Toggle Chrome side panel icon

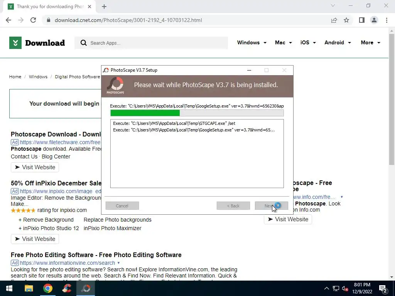[x=362, y=20]
